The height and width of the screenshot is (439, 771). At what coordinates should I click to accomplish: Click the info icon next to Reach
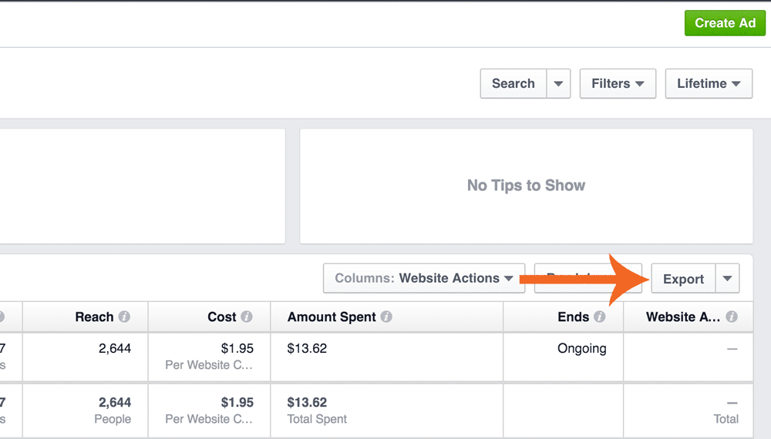[x=124, y=317]
